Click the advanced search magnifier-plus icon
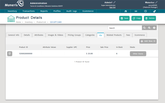Image resolution: width=165 pixels, height=103 pixels. coord(149,28)
